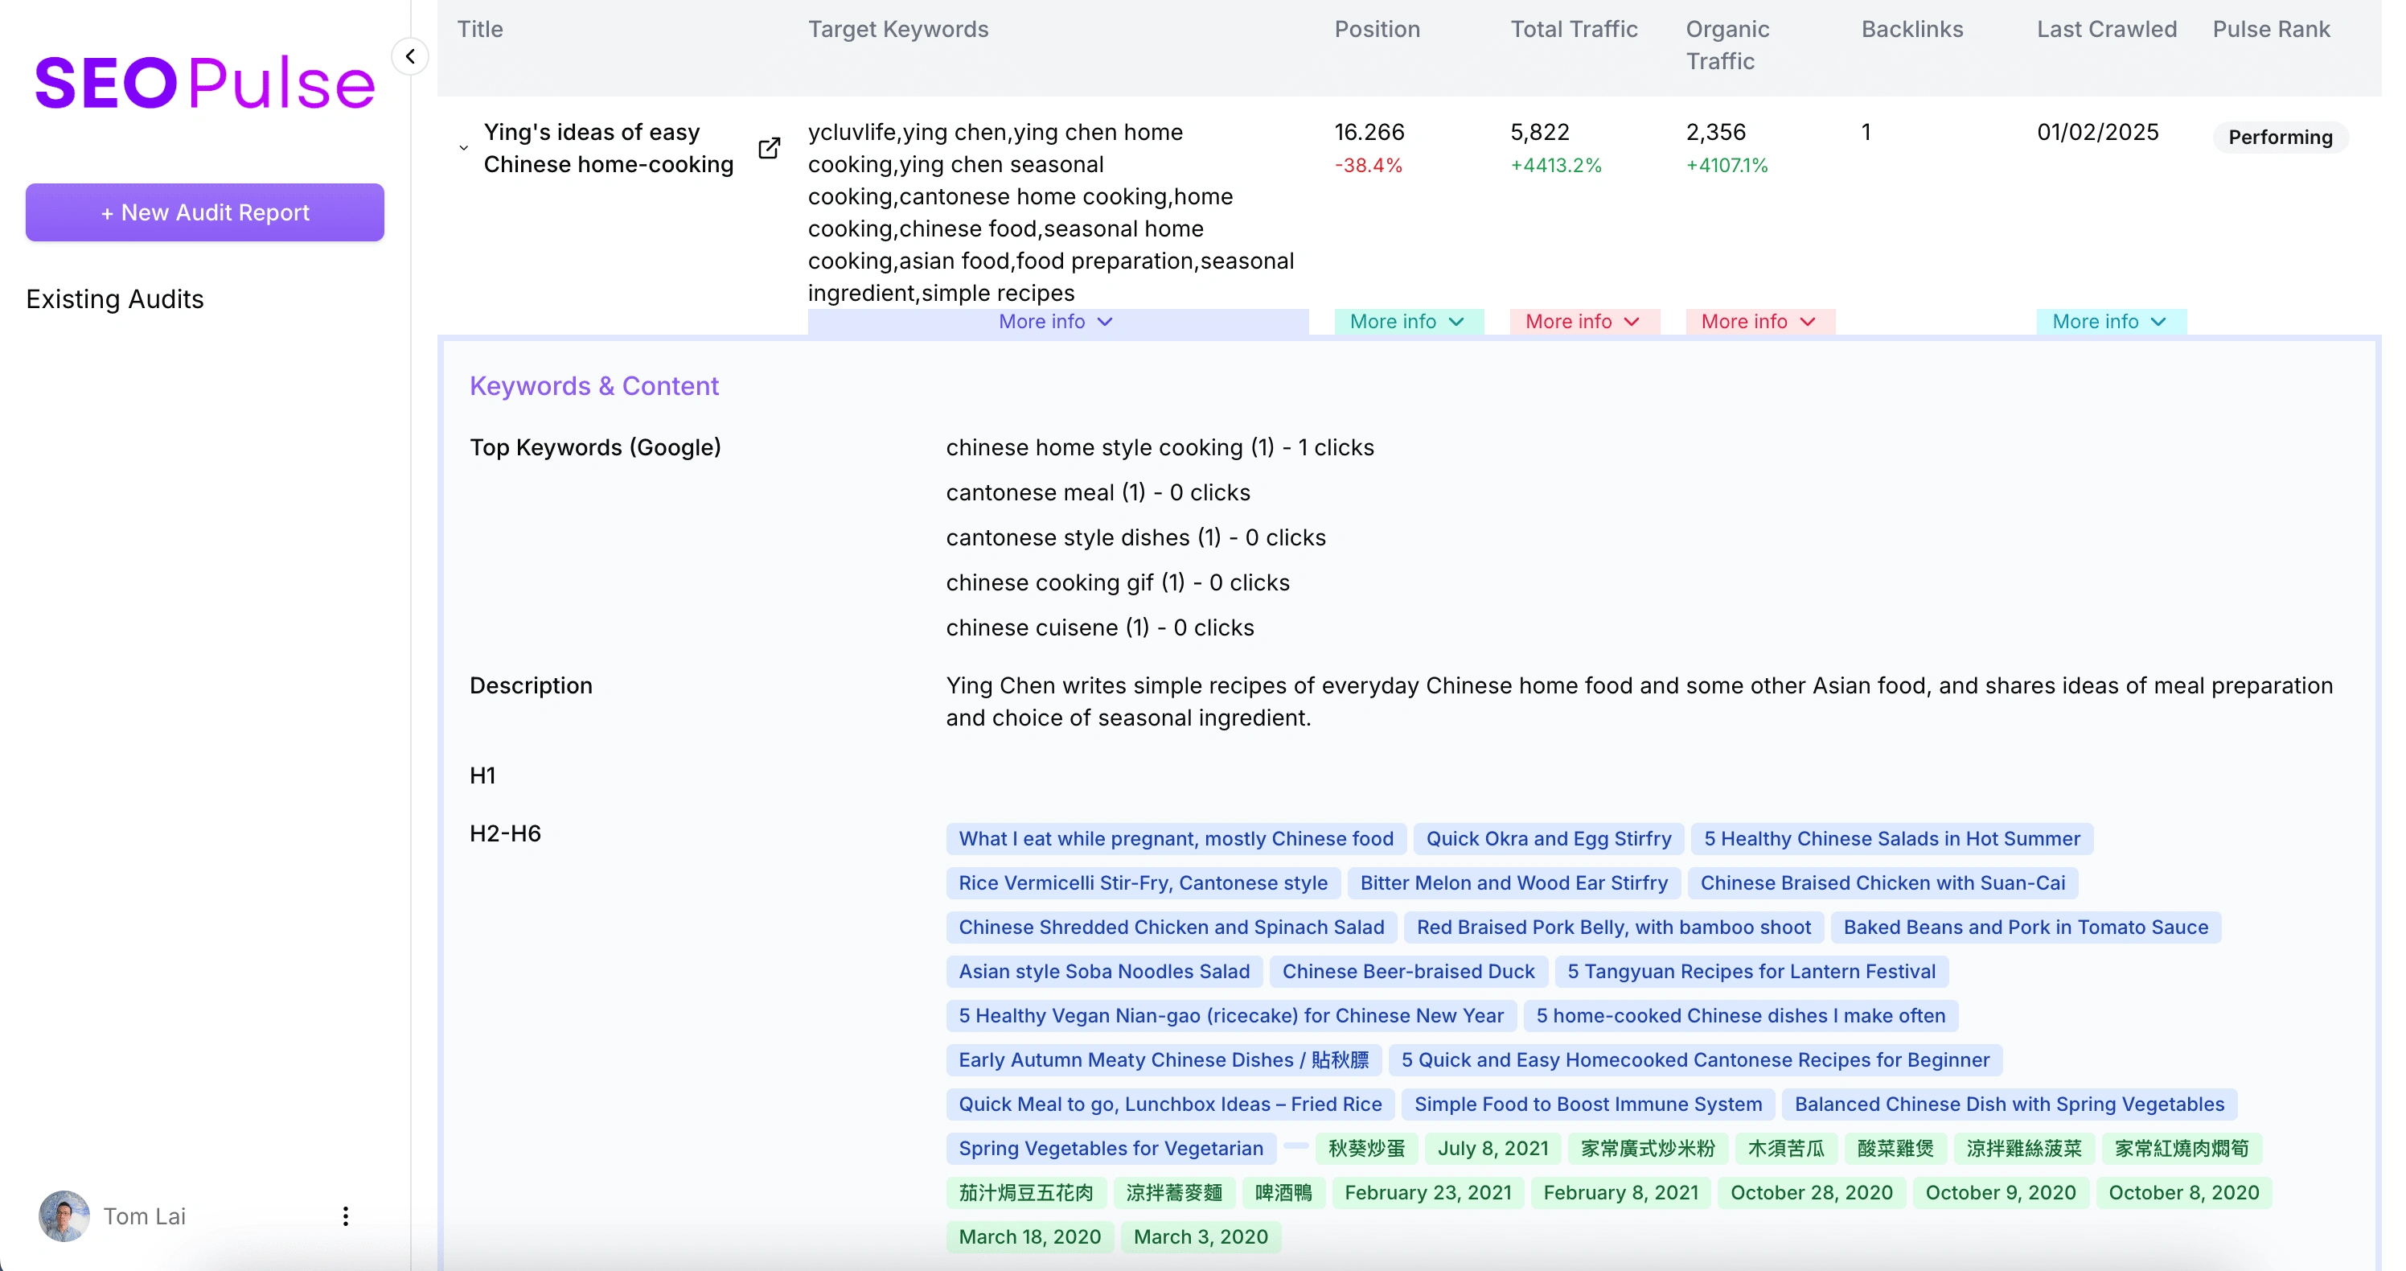
Task: Click the Performing pulse rank badge
Action: point(2280,138)
